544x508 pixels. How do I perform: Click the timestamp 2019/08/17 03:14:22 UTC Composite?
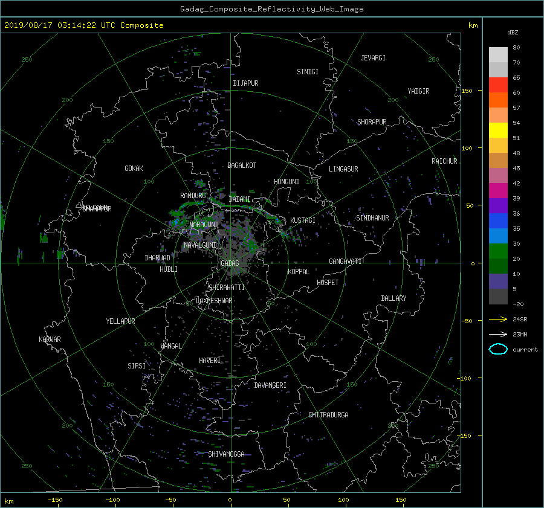point(83,25)
